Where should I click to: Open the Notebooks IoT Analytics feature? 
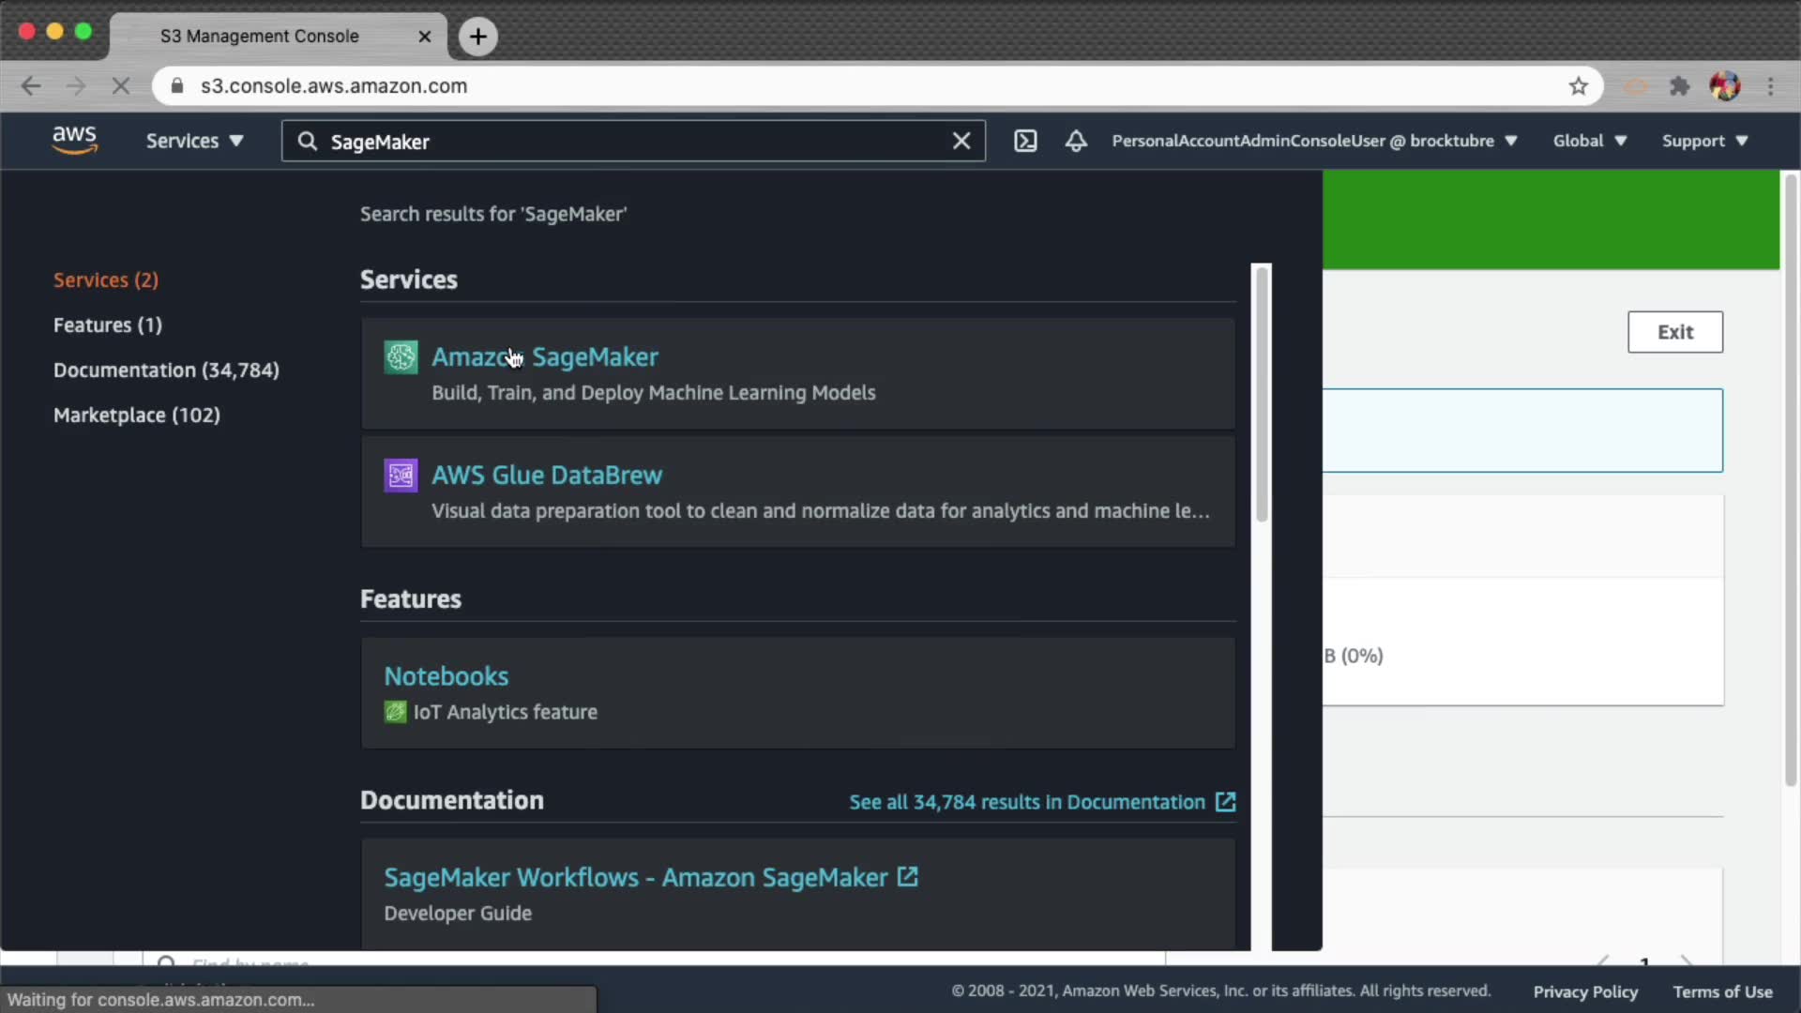tap(446, 676)
